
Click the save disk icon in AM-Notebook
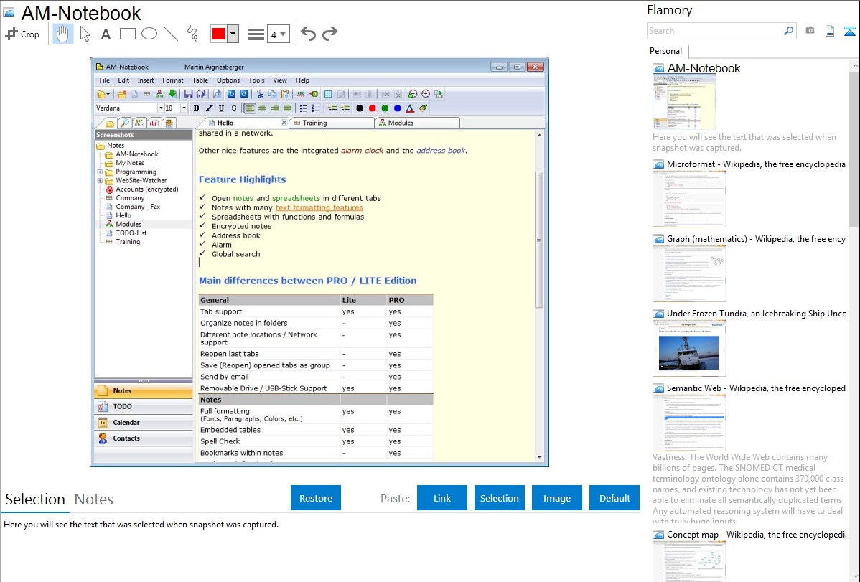pyautogui.click(x=188, y=94)
